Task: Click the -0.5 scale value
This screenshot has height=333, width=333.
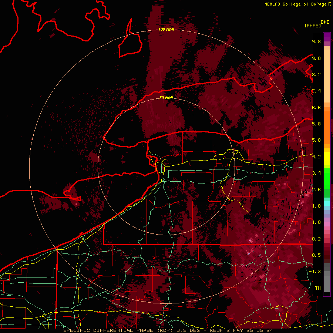Action: 315,255
